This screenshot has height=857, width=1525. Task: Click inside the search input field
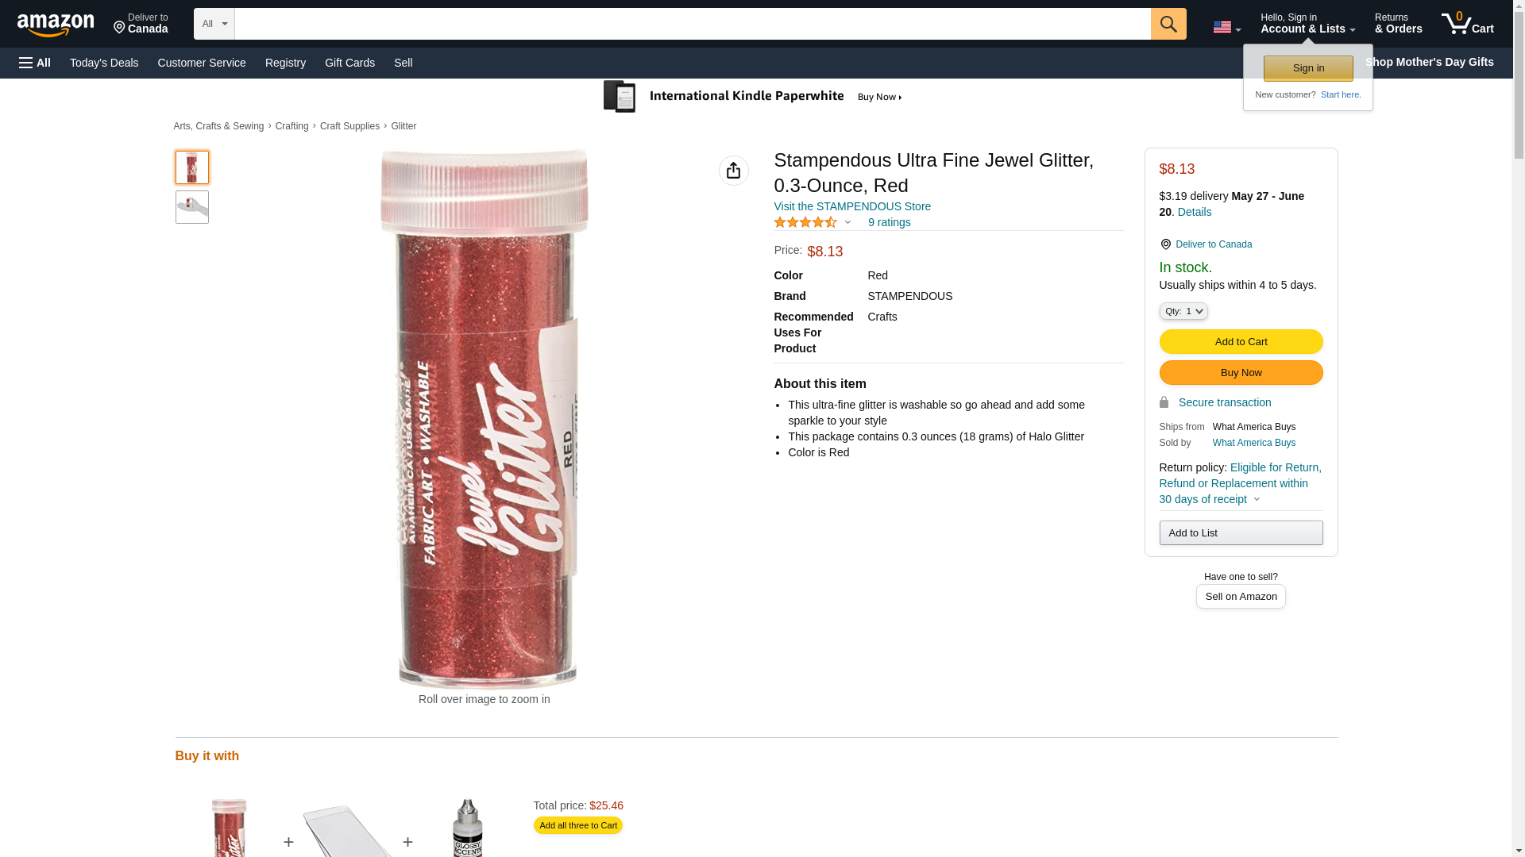693,24
